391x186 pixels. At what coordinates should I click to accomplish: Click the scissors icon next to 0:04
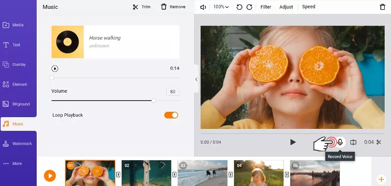tap(379, 142)
